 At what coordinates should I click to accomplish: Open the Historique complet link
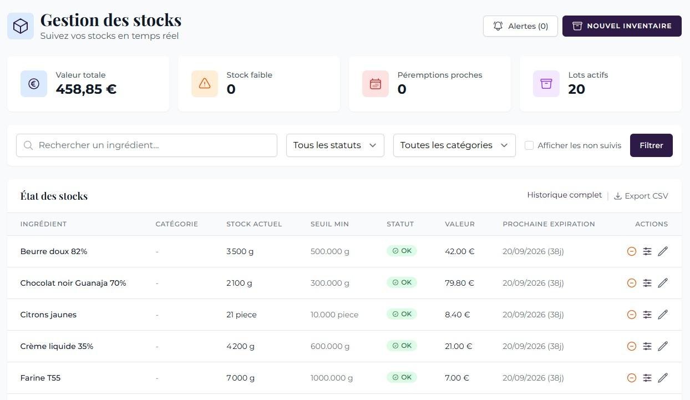tap(564, 195)
